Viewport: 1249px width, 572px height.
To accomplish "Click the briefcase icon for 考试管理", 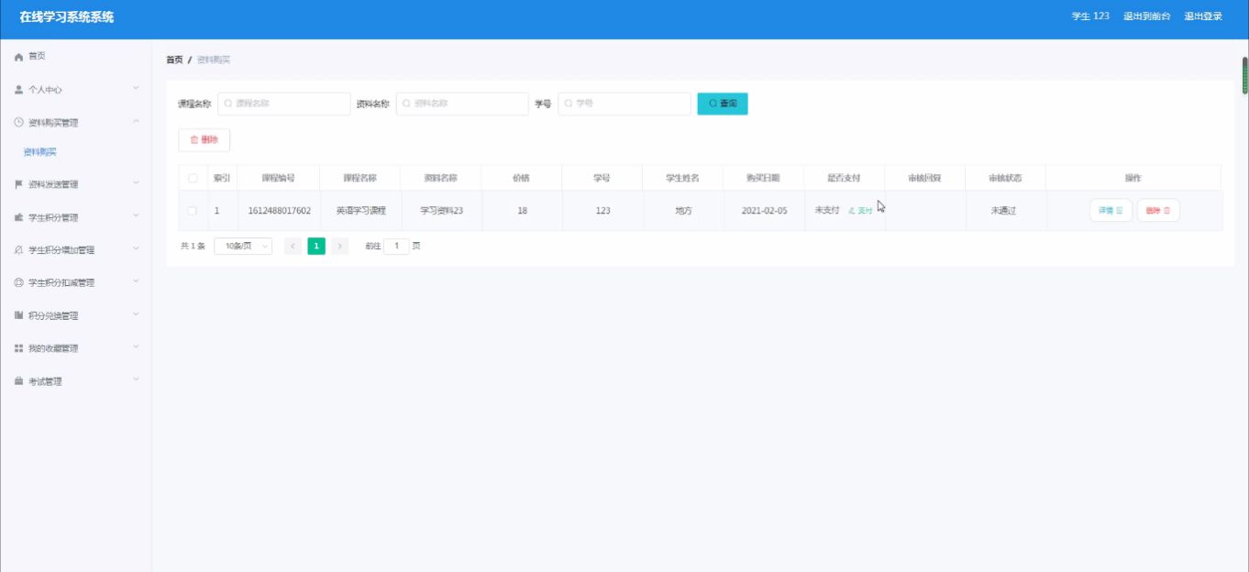I will pos(18,381).
